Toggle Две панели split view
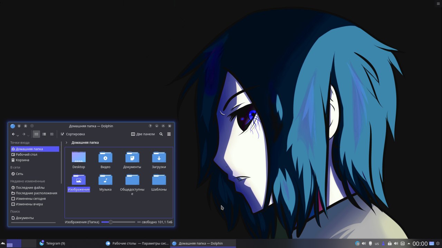The height and width of the screenshot is (248, 442). pos(143,134)
